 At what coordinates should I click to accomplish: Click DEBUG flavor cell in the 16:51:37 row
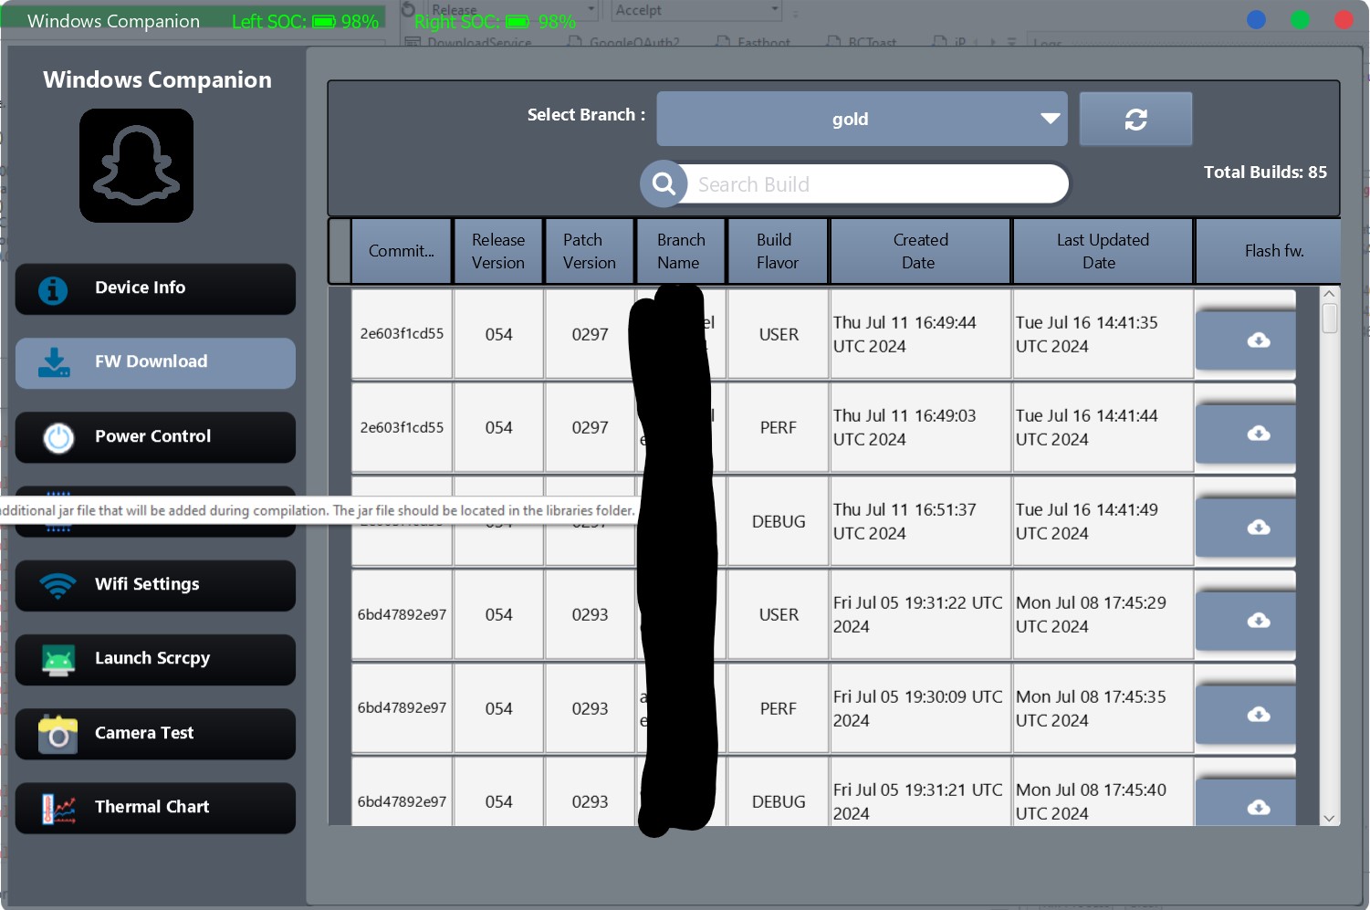pyautogui.click(x=778, y=521)
